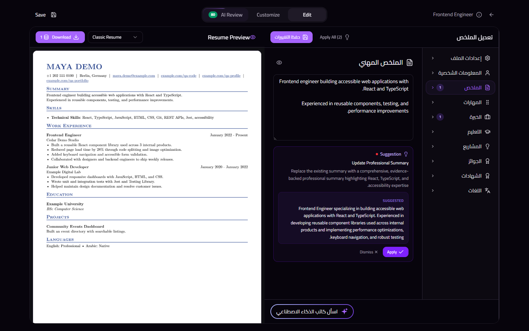
Task: Toggle the eye icon next to Resume Preview
Action: point(253,37)
